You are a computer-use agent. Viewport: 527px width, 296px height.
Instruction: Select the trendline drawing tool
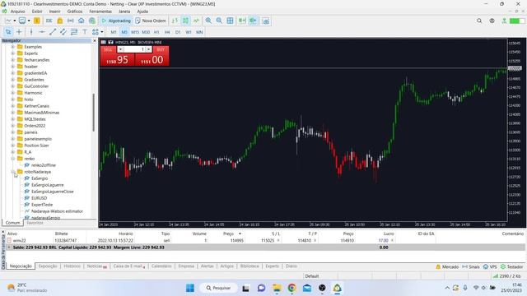pyautogui.click(x=53, y=32)
